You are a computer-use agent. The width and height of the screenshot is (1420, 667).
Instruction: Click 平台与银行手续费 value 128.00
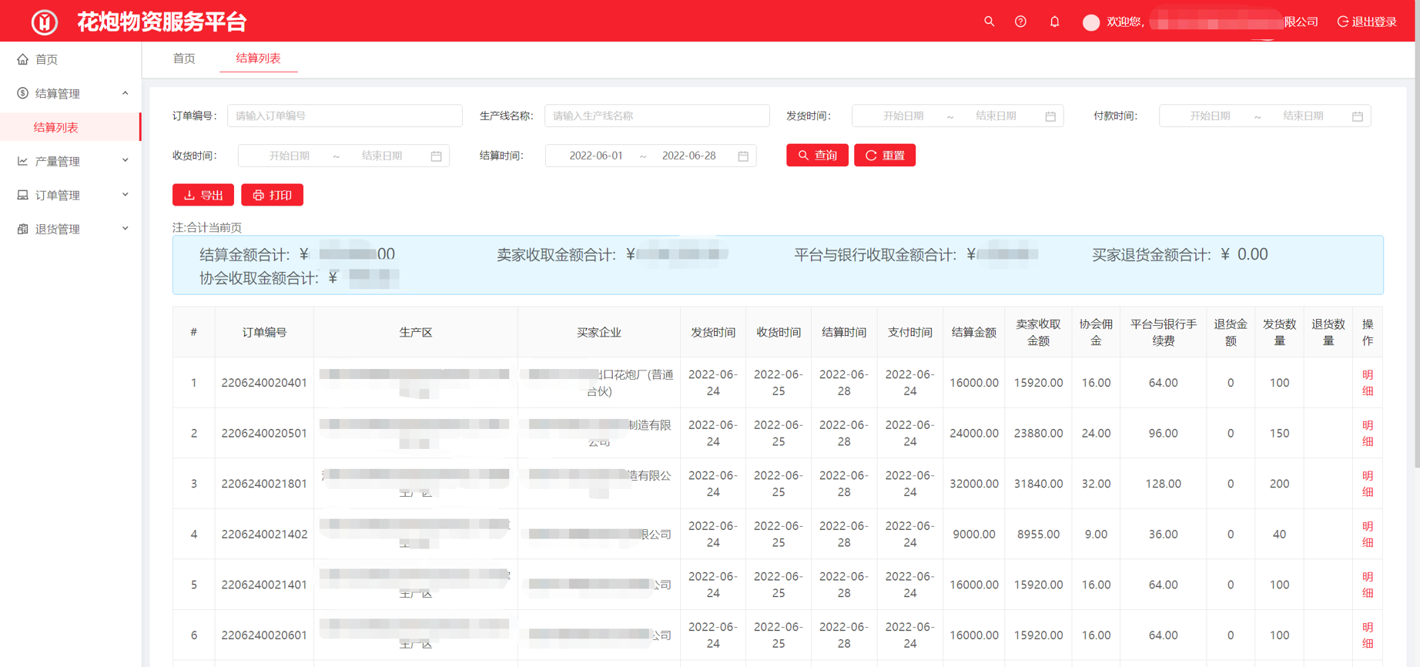tap(1163, 484)
